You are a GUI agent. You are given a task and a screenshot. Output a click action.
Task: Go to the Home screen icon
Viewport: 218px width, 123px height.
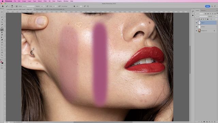coord(3,6)
